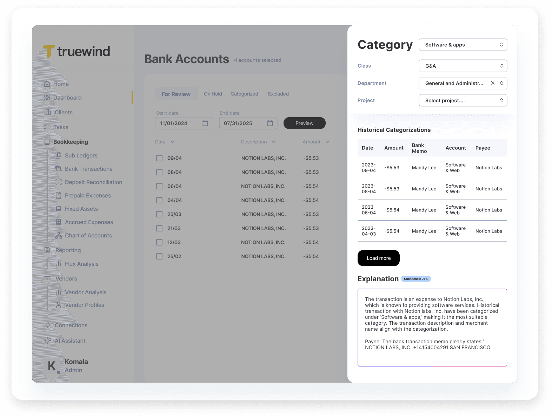The height and width of the screenshot is (417, 552).
Task: Open the Dashboard link
Action: (67, 97)
